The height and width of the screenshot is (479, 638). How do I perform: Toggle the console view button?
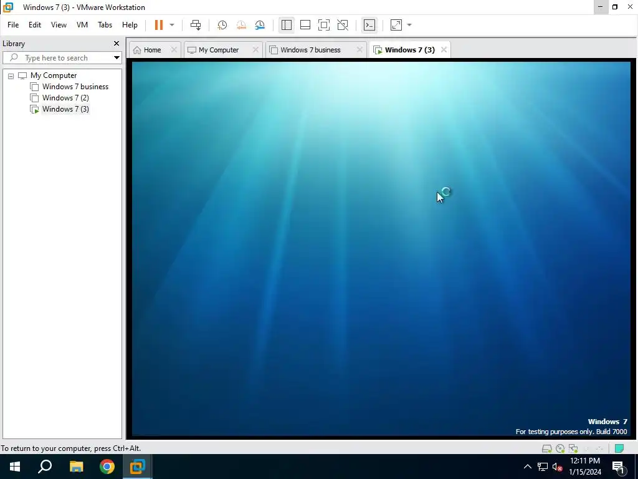(369, 25)
